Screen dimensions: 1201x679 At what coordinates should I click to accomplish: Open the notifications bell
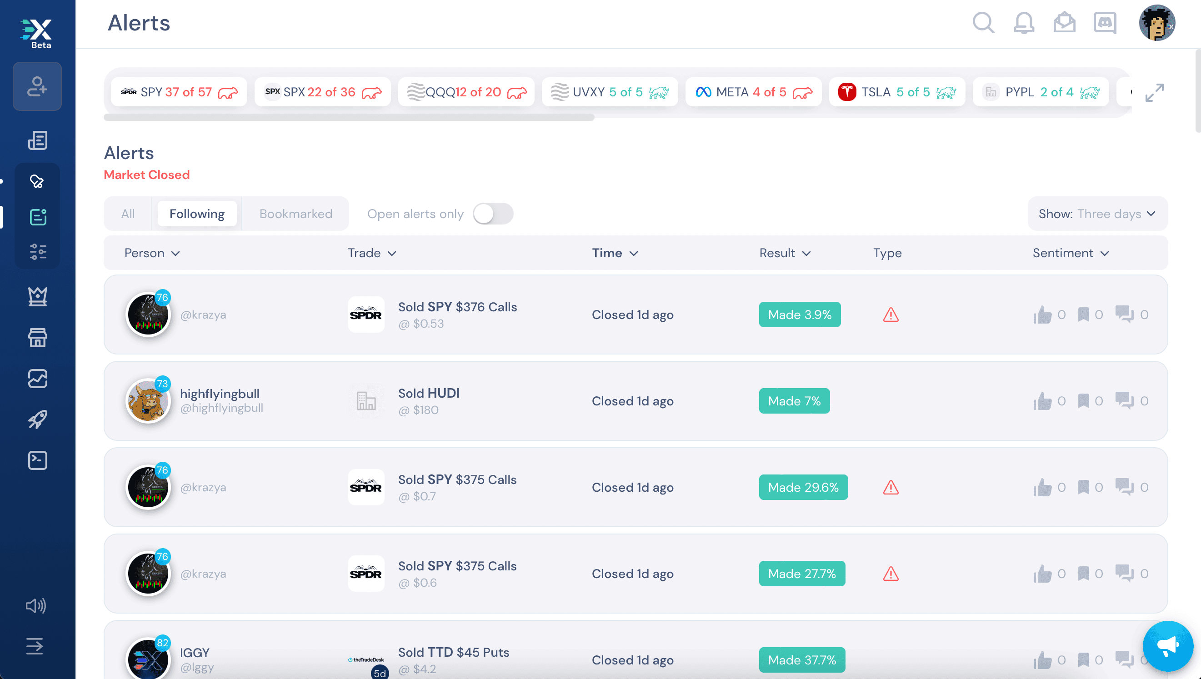tap(1024, 23)
